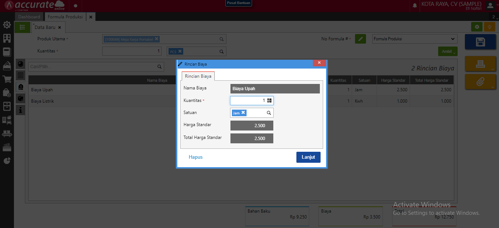Click the Kwh unit cell
Viewport: 499px width, 228px height.
click(x=365, y=101)
